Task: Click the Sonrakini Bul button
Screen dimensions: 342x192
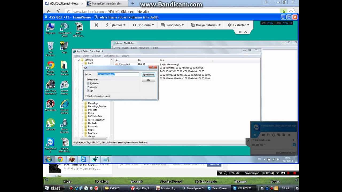Action: tap(149, 75)
